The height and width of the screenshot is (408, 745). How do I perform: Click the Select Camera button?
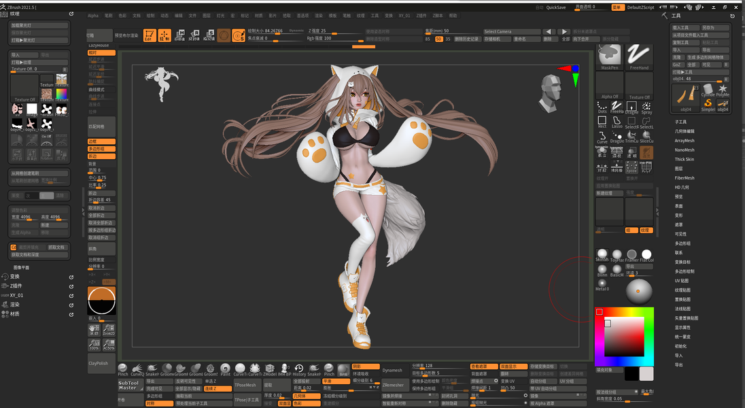pos(512,31)
